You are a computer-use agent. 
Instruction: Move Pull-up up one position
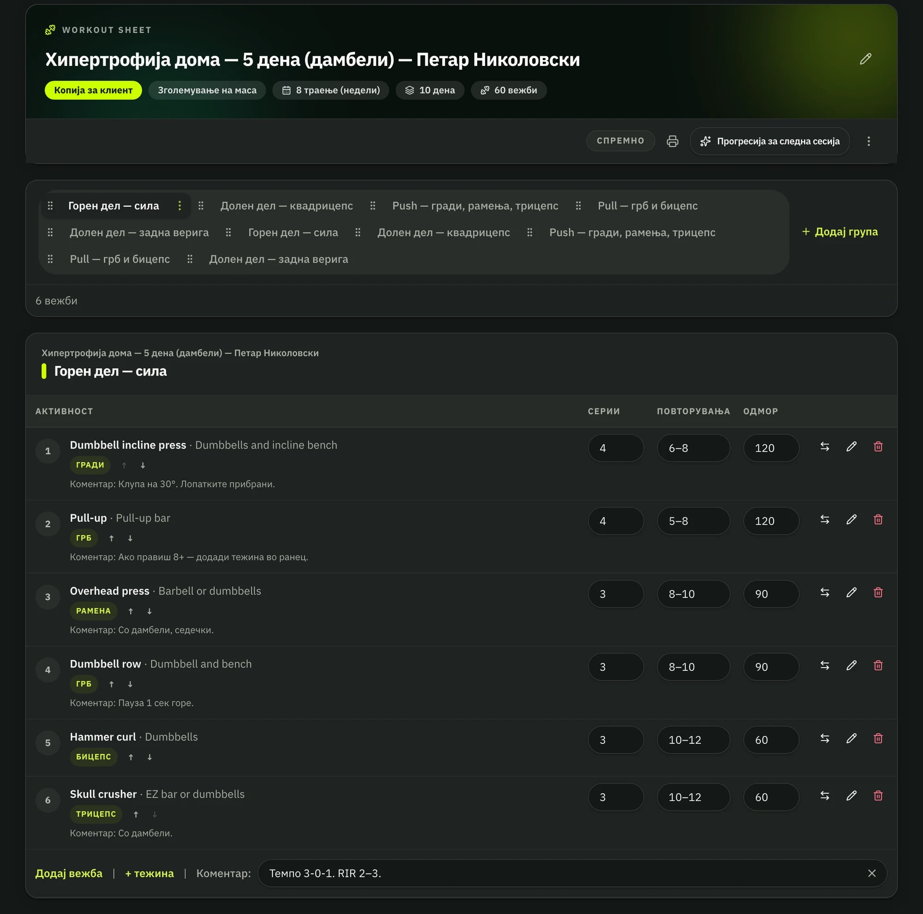(111, 538)
